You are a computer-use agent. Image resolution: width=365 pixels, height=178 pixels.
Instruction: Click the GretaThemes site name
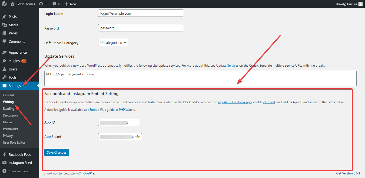point(26,4)
